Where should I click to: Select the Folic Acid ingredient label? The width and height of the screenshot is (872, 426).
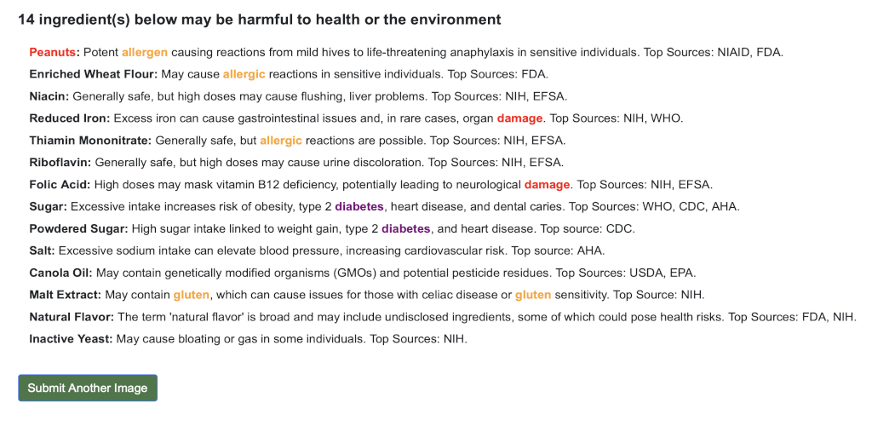[60, 184]
